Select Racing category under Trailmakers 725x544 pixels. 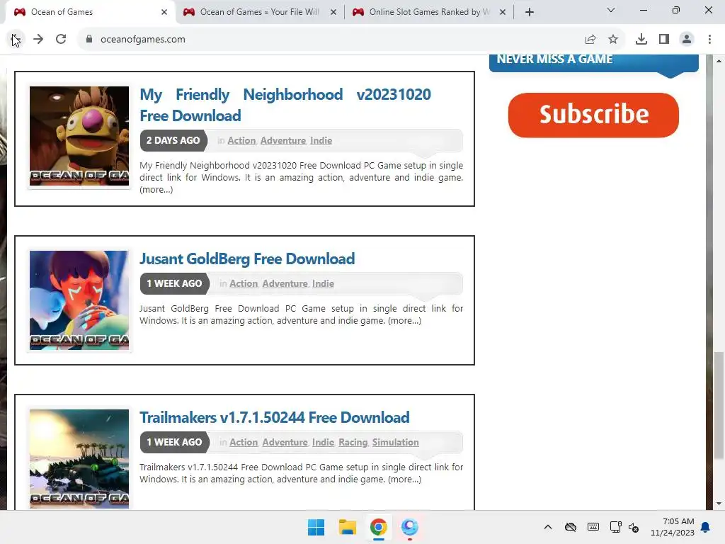353,442
